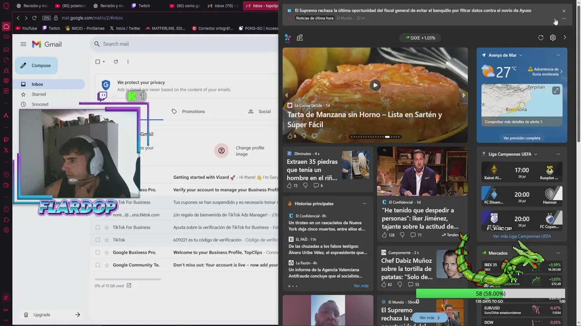Open the YouTube bookmark
The width and height of the screenshot is (581, 326).
click(26, 28)
